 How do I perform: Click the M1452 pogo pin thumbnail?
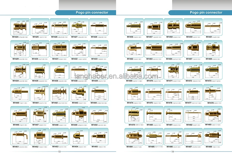tap(40, 137)
